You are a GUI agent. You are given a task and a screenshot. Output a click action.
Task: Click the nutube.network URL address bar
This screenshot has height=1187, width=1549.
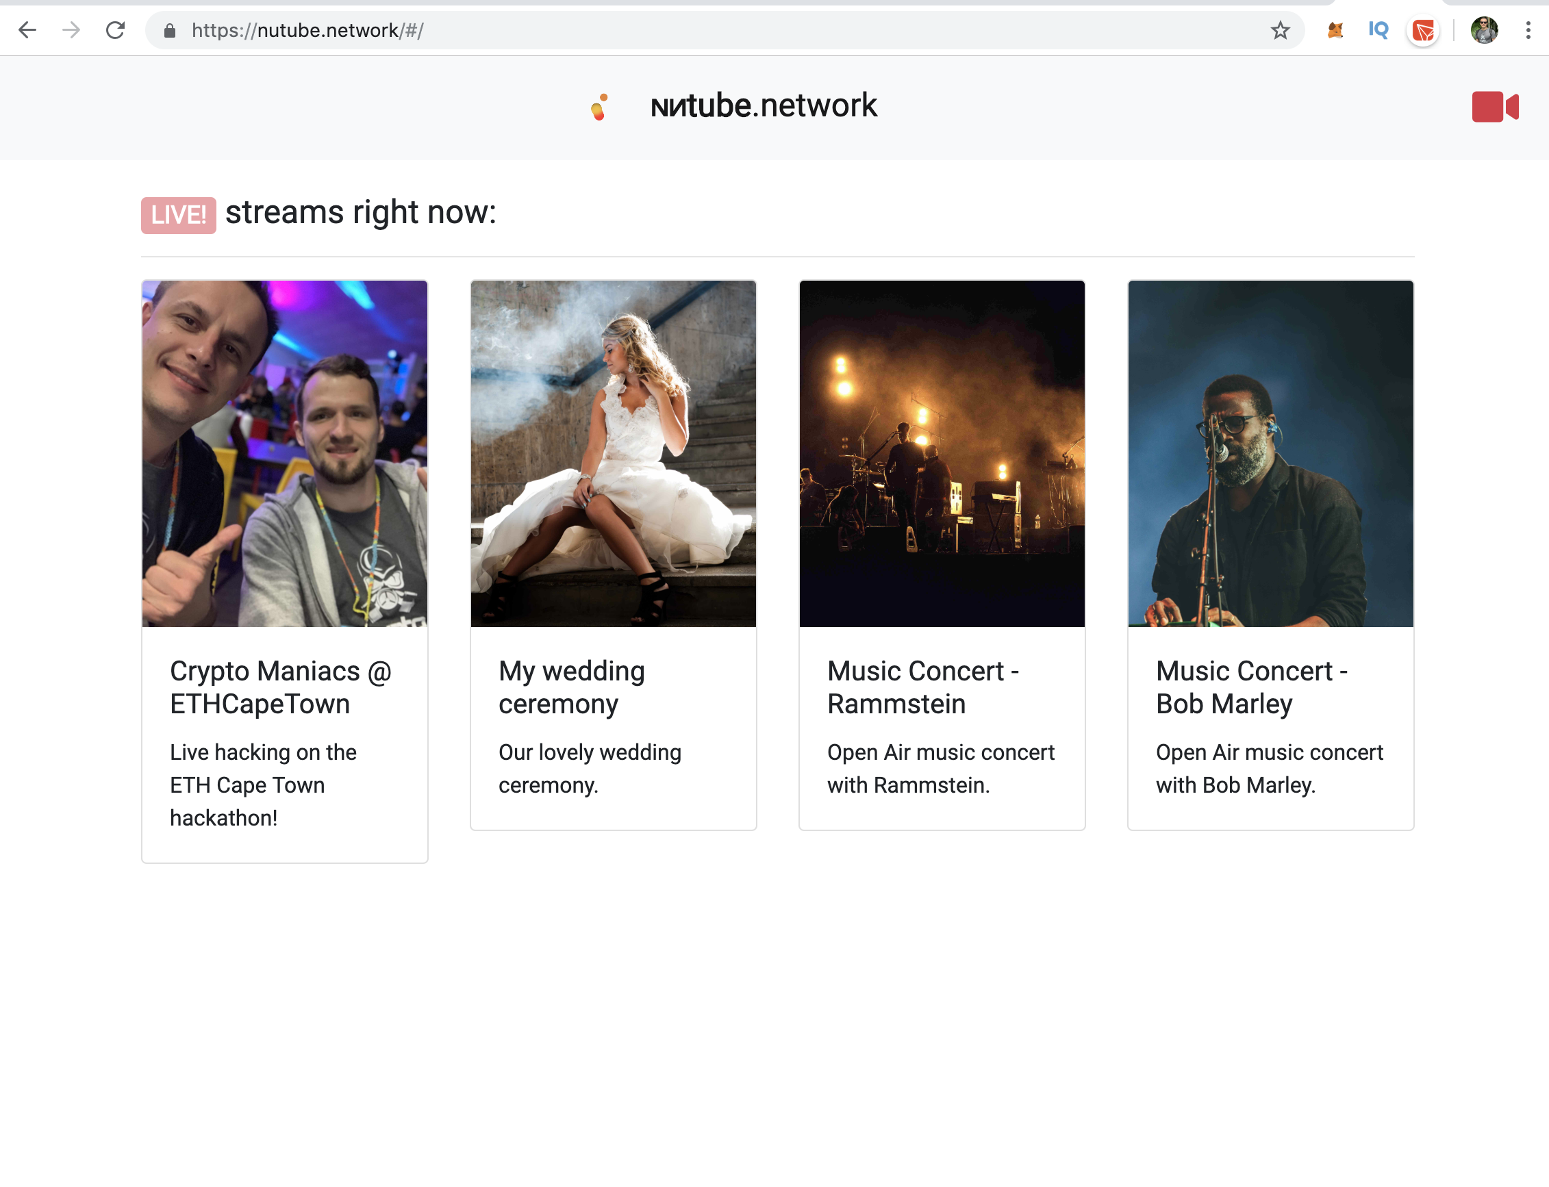(636, 30)
